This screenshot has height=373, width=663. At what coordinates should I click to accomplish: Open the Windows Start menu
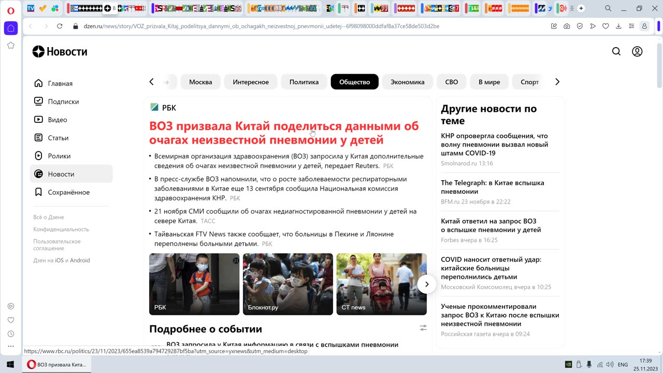point(10,364)
